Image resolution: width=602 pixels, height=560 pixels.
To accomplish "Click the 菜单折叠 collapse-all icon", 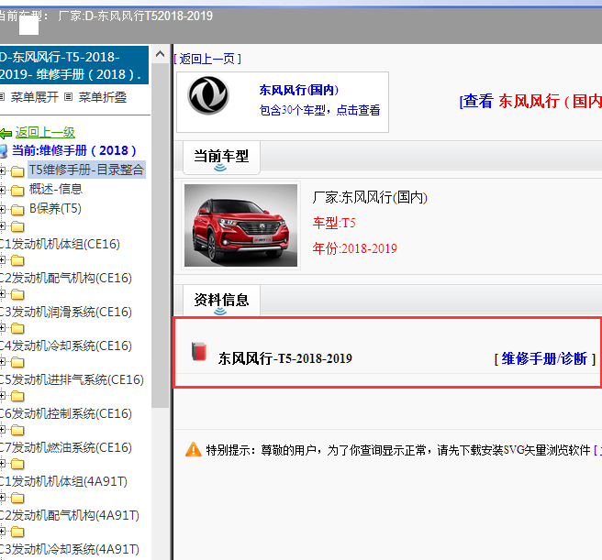I will 68,96.
